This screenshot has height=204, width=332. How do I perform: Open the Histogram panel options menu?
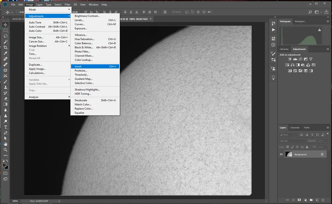[328, 21]
